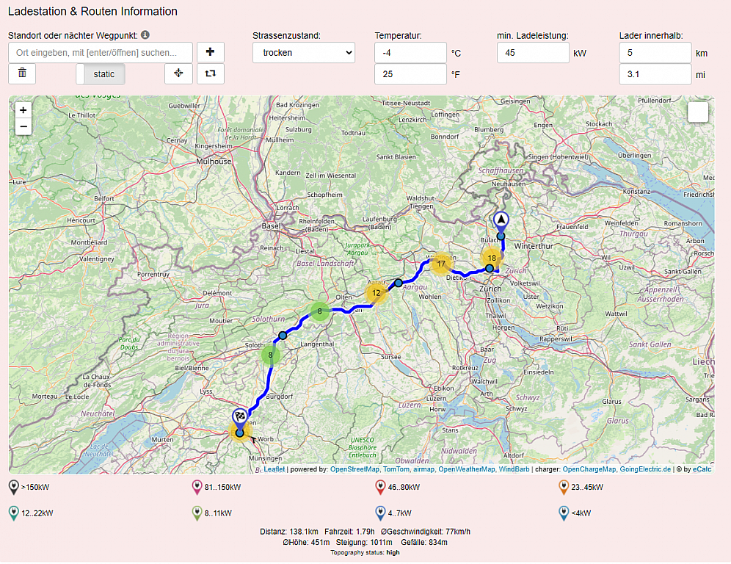The image size is (731, 564).
Task: Click the checkered finish flag marker
Action: 239,417
